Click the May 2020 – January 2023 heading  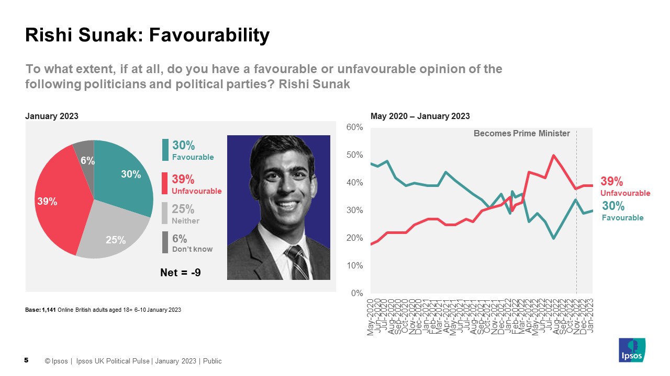[420, 116]
